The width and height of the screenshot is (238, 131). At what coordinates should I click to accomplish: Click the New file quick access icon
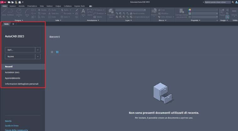click(x=9, y=2)
